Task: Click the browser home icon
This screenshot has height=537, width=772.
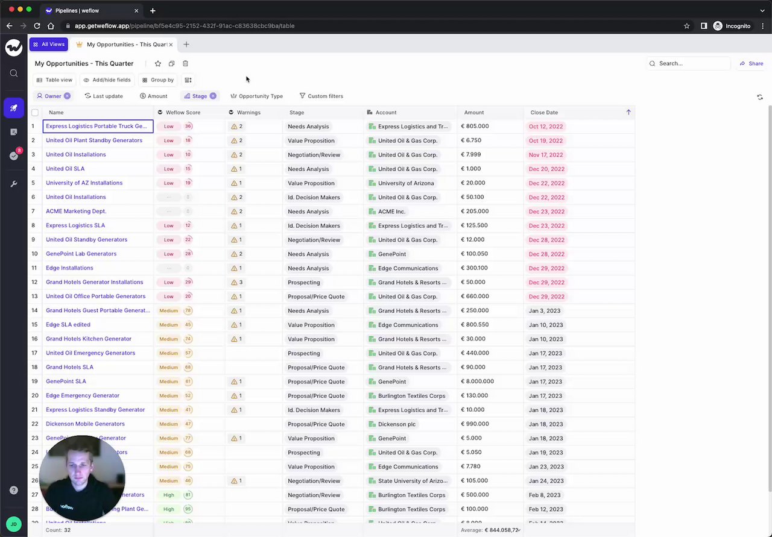Action: point(51,26)
